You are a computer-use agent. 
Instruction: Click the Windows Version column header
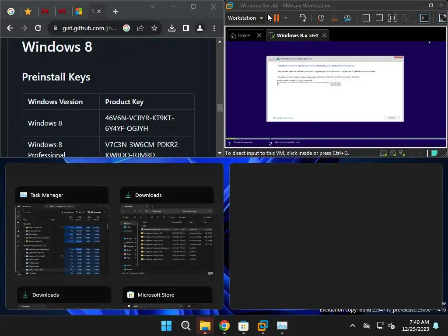(56, 101)
